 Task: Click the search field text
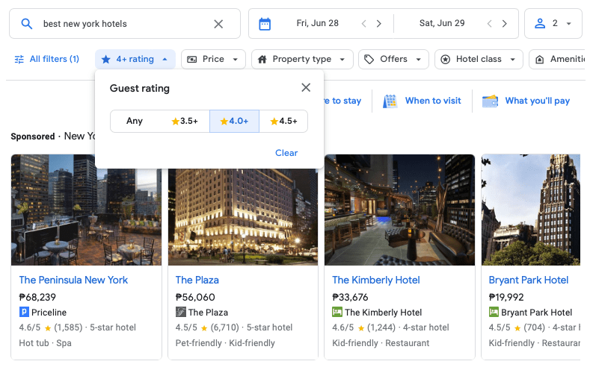click(x=85, y=24)
